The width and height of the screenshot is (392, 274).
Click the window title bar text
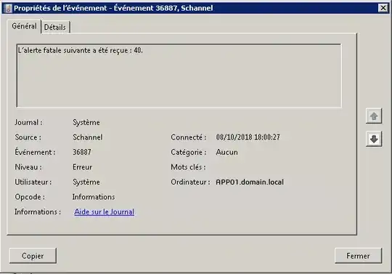point(113,8)
